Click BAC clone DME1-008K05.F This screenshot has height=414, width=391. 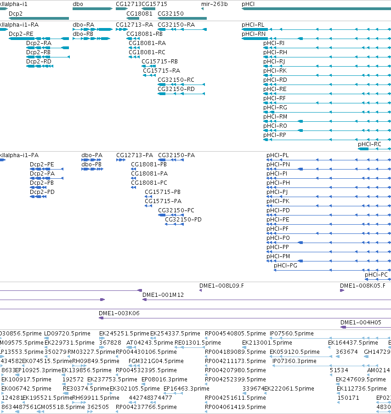pos(363,286)
